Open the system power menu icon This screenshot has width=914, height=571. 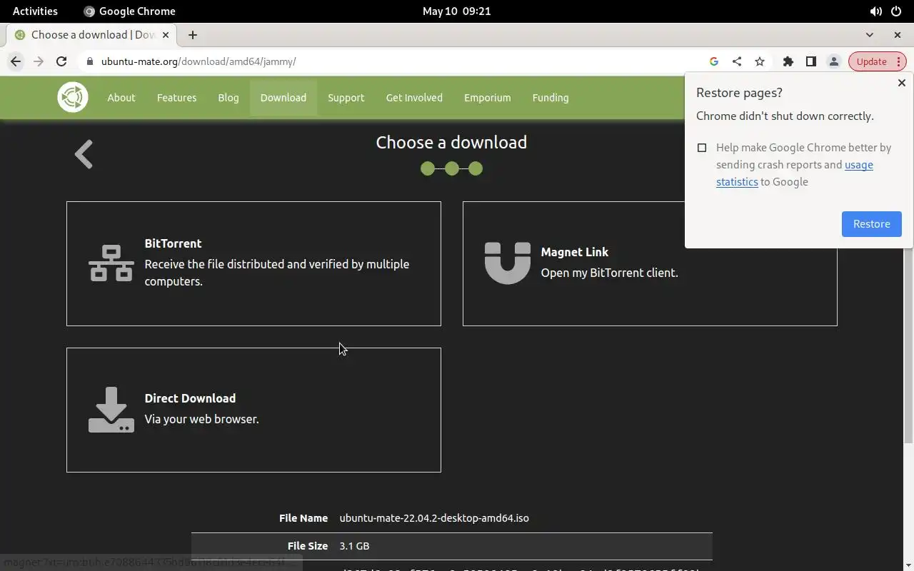(x=896, y=11)
